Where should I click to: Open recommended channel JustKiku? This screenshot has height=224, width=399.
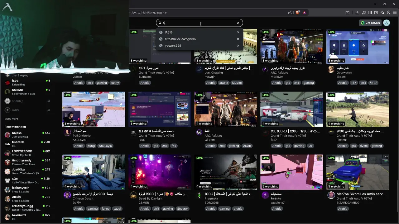click(x=27, y=171)
